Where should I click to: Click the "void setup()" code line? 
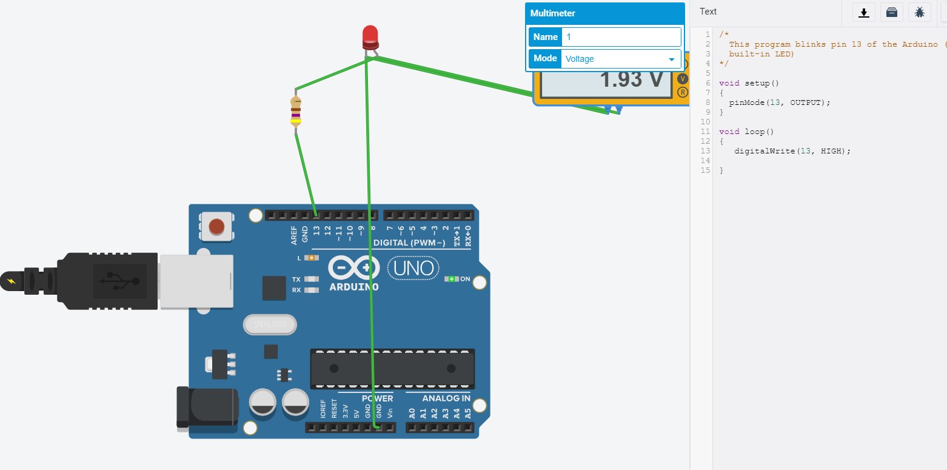[x=749, y=83]
